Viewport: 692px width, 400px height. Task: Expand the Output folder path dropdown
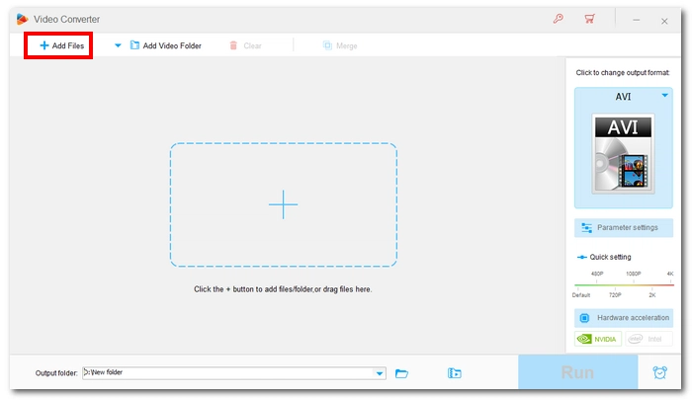381,373
